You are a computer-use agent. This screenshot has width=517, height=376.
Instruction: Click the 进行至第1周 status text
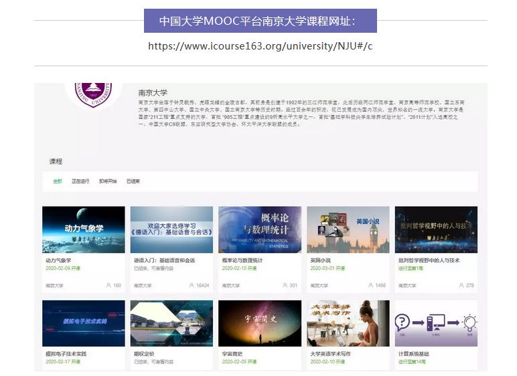click(x=411, y=268)
